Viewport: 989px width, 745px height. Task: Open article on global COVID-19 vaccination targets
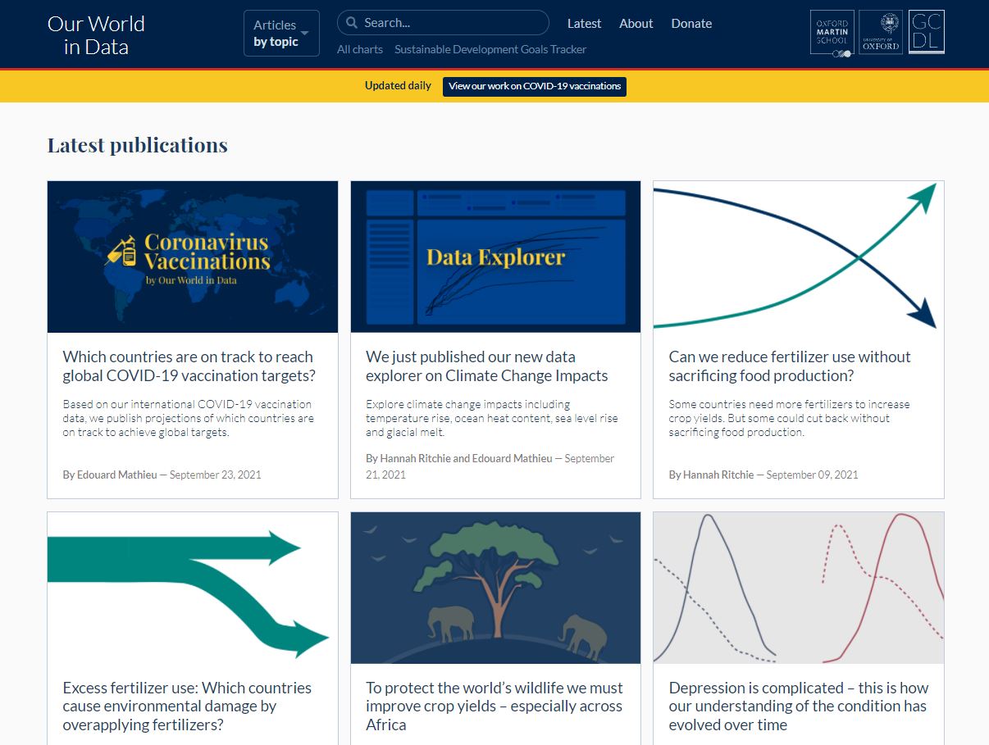(189, 366)
